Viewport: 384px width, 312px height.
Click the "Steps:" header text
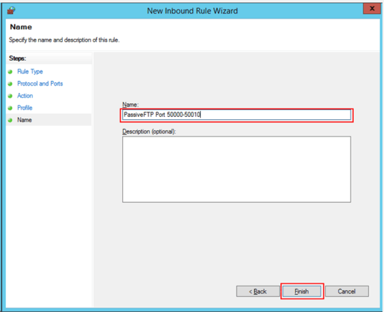[x=17, y=58]
